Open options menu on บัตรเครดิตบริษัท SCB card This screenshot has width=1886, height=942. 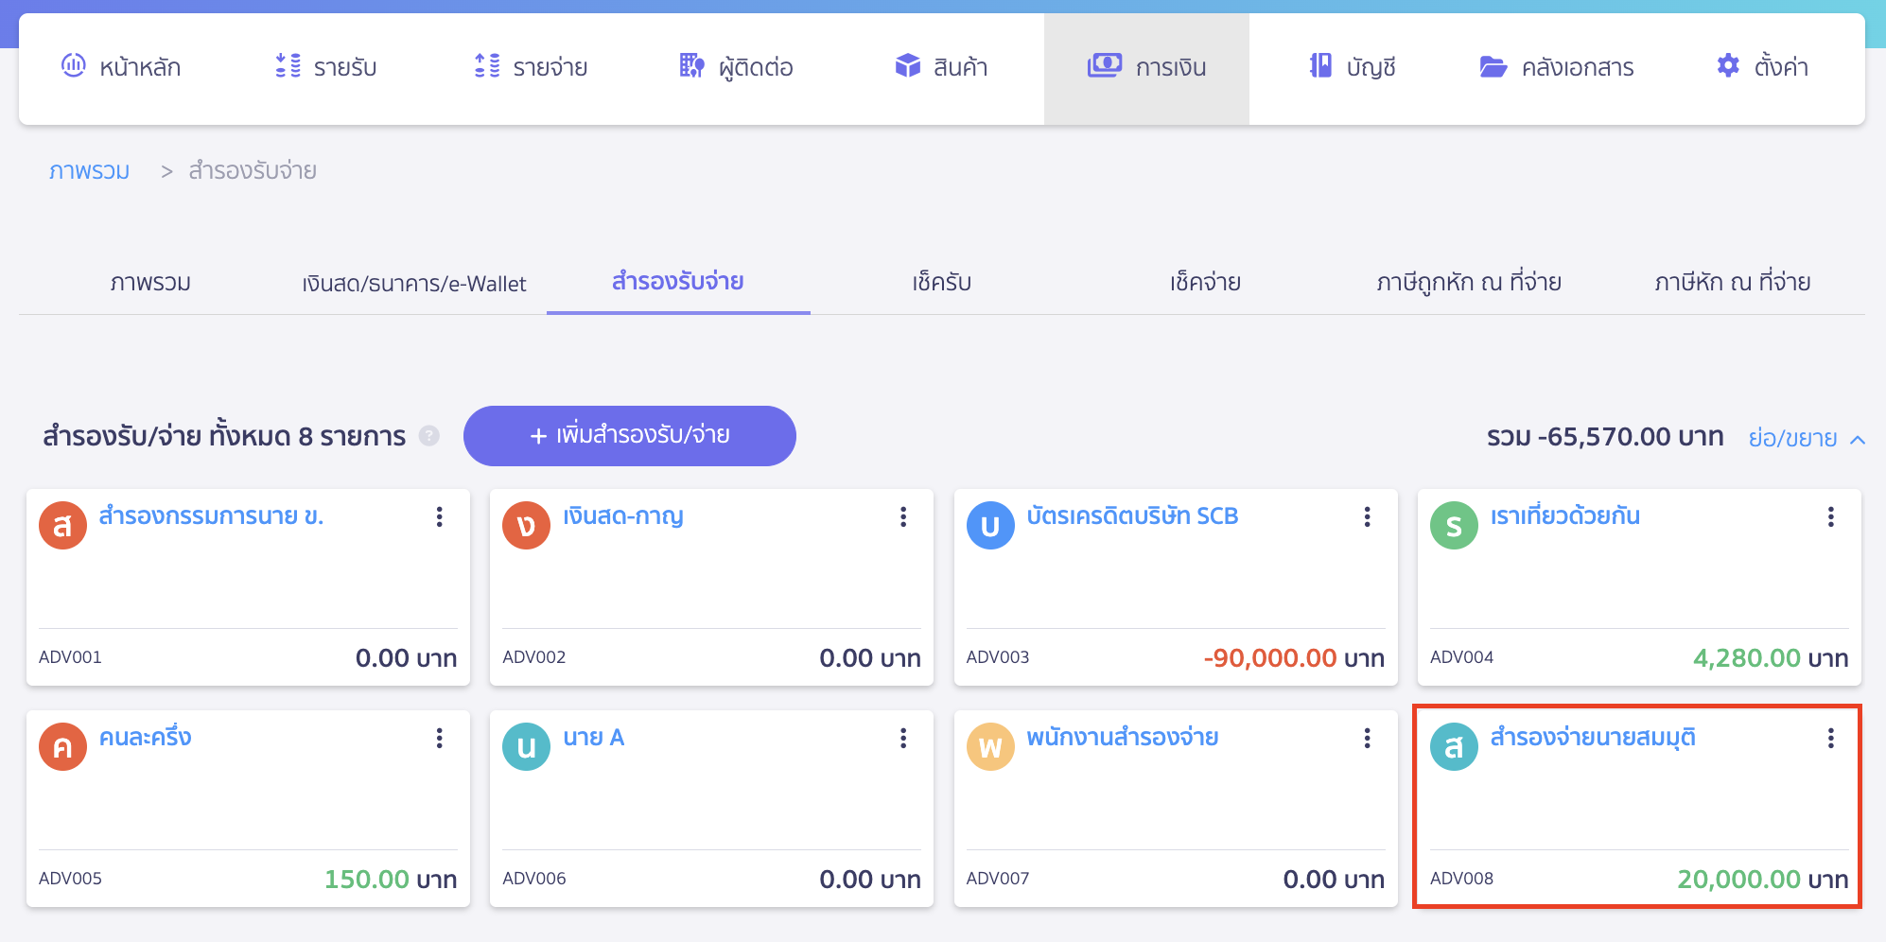(x=1368, y=516)
